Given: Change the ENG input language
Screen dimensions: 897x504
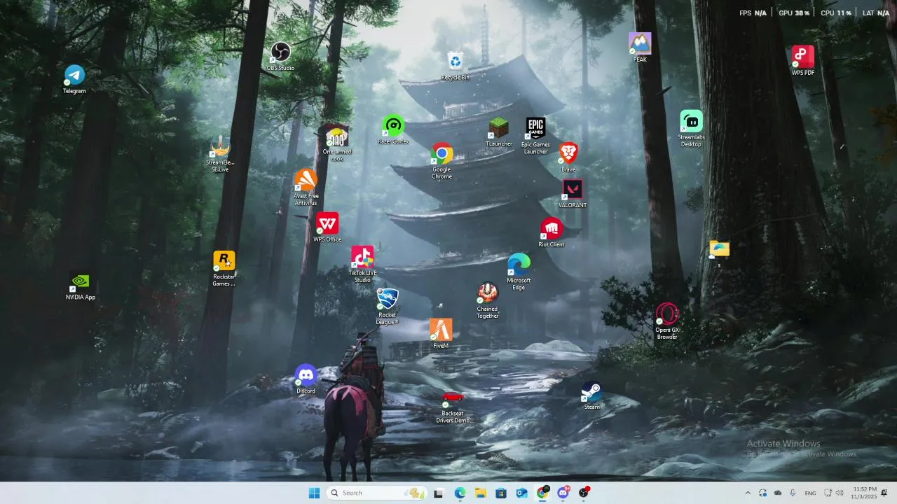Looking at the screenshot, I should coord(810,493).
